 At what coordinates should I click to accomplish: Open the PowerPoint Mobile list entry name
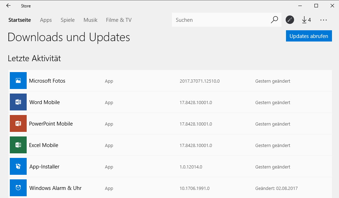click(51, 124)
